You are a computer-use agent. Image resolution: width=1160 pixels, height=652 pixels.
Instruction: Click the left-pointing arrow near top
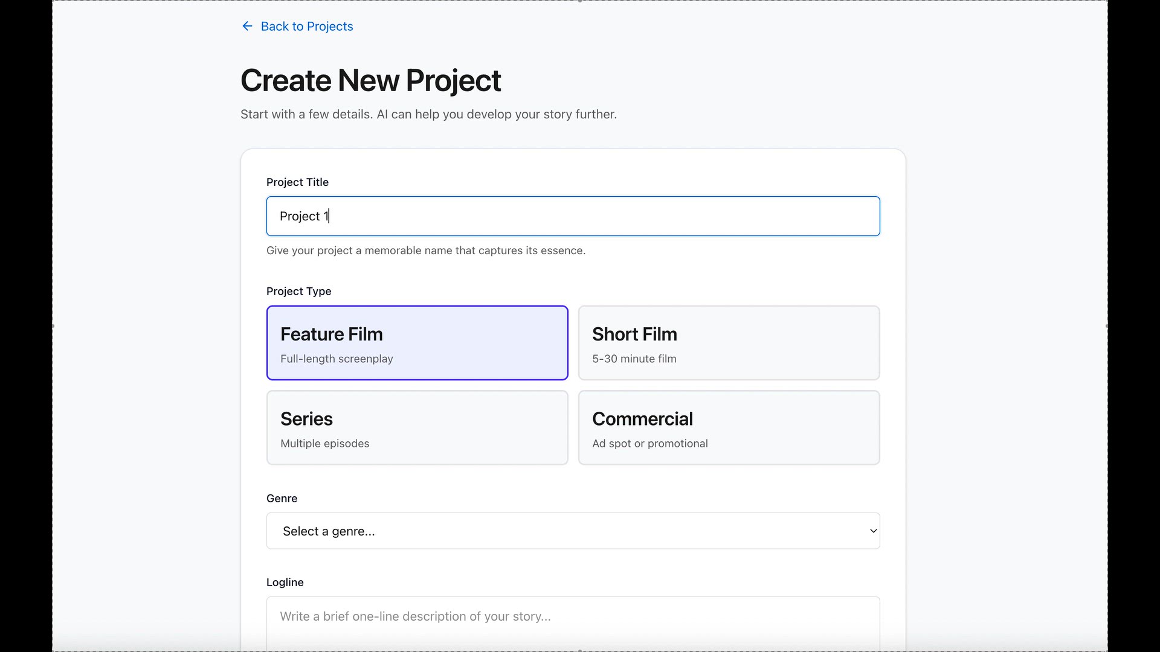click(x=247, y=26)
